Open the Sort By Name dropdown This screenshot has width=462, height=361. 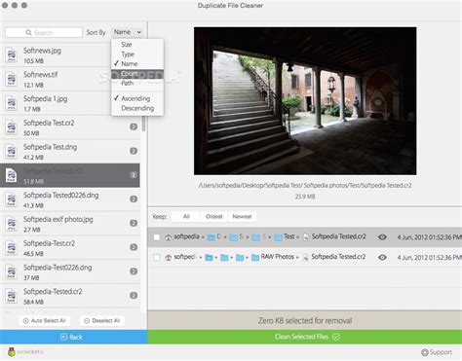pos(128,32)
